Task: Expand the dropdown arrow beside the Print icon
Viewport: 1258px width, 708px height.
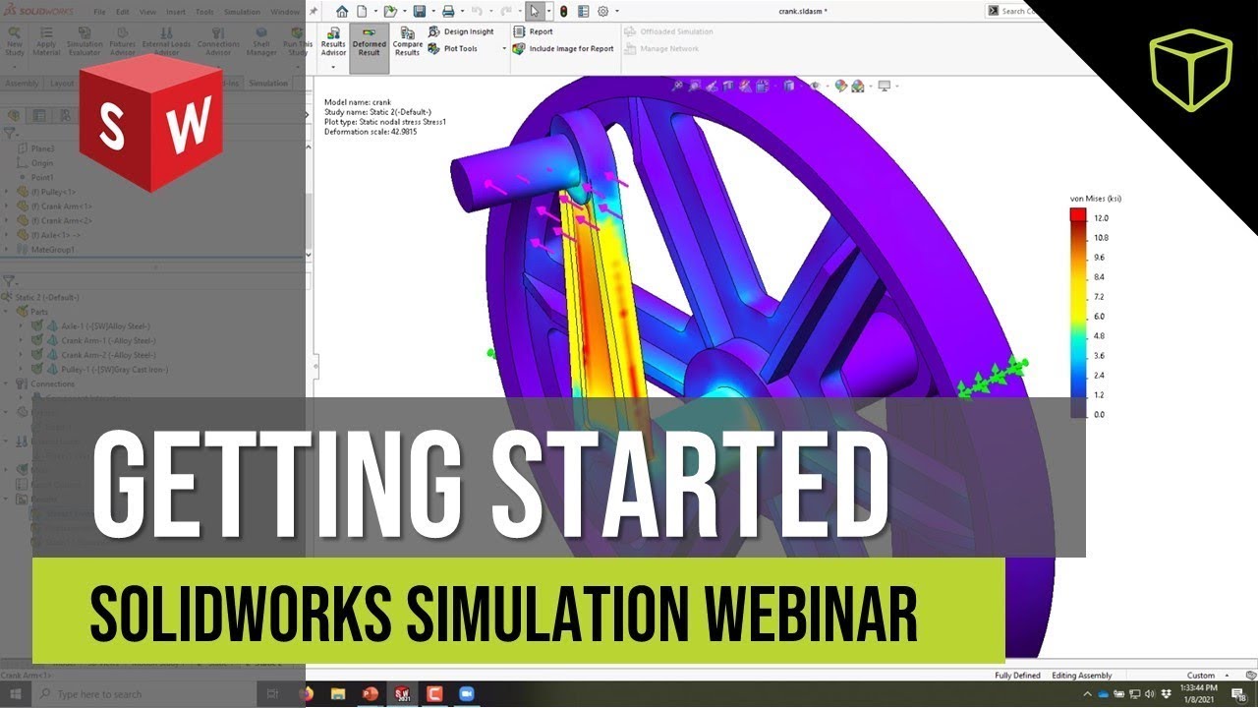Action: pos(461,12)
